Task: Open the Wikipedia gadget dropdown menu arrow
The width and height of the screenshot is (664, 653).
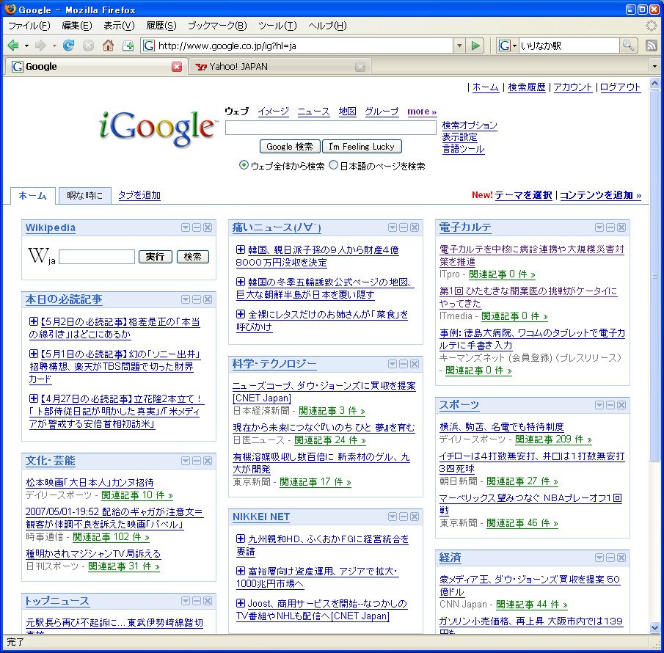Action: point(186,227)
